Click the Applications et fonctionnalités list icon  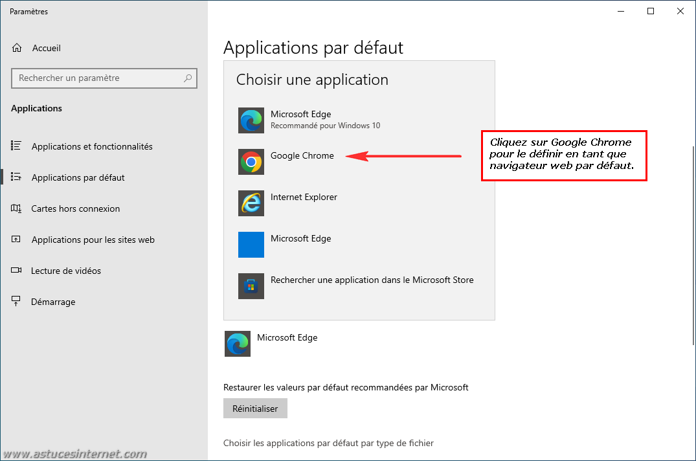[x=16, y=146]
